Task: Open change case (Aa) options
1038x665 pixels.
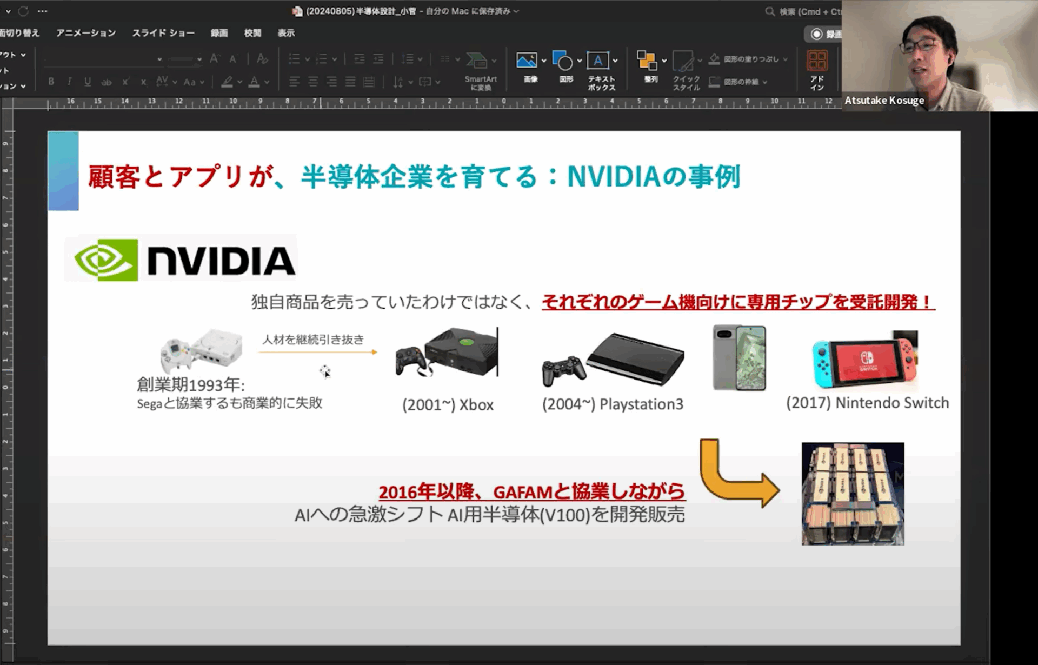Action: (x=193, y=82)
